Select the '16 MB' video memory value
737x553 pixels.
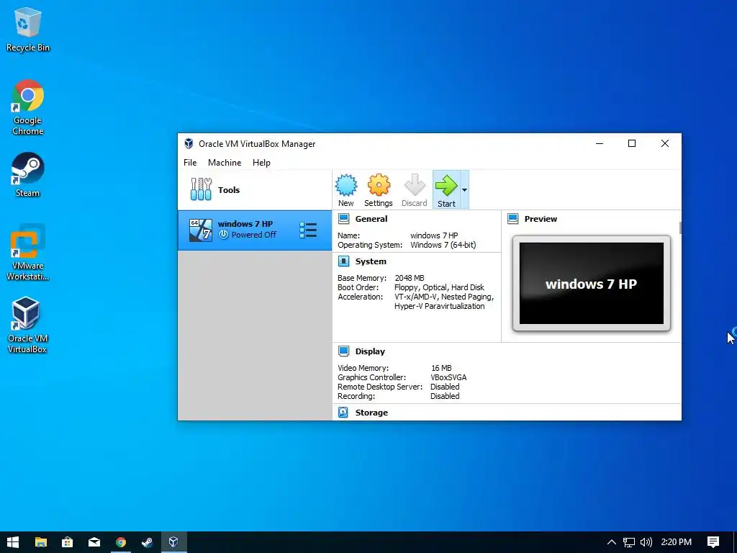(441, 368)
